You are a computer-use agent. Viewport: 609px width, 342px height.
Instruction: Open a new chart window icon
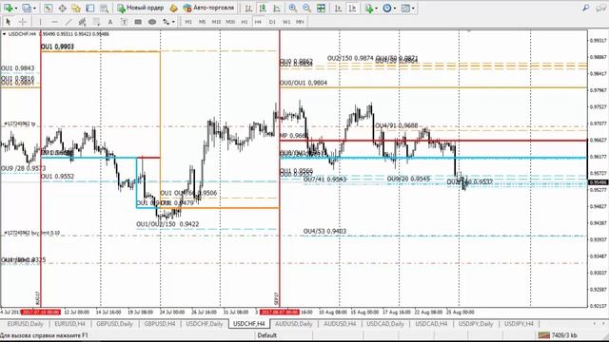pyautogui.click(x=8, y=8)
